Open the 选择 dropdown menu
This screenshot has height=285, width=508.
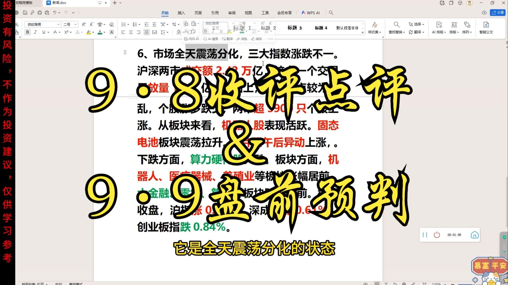(x=417, y=24)
